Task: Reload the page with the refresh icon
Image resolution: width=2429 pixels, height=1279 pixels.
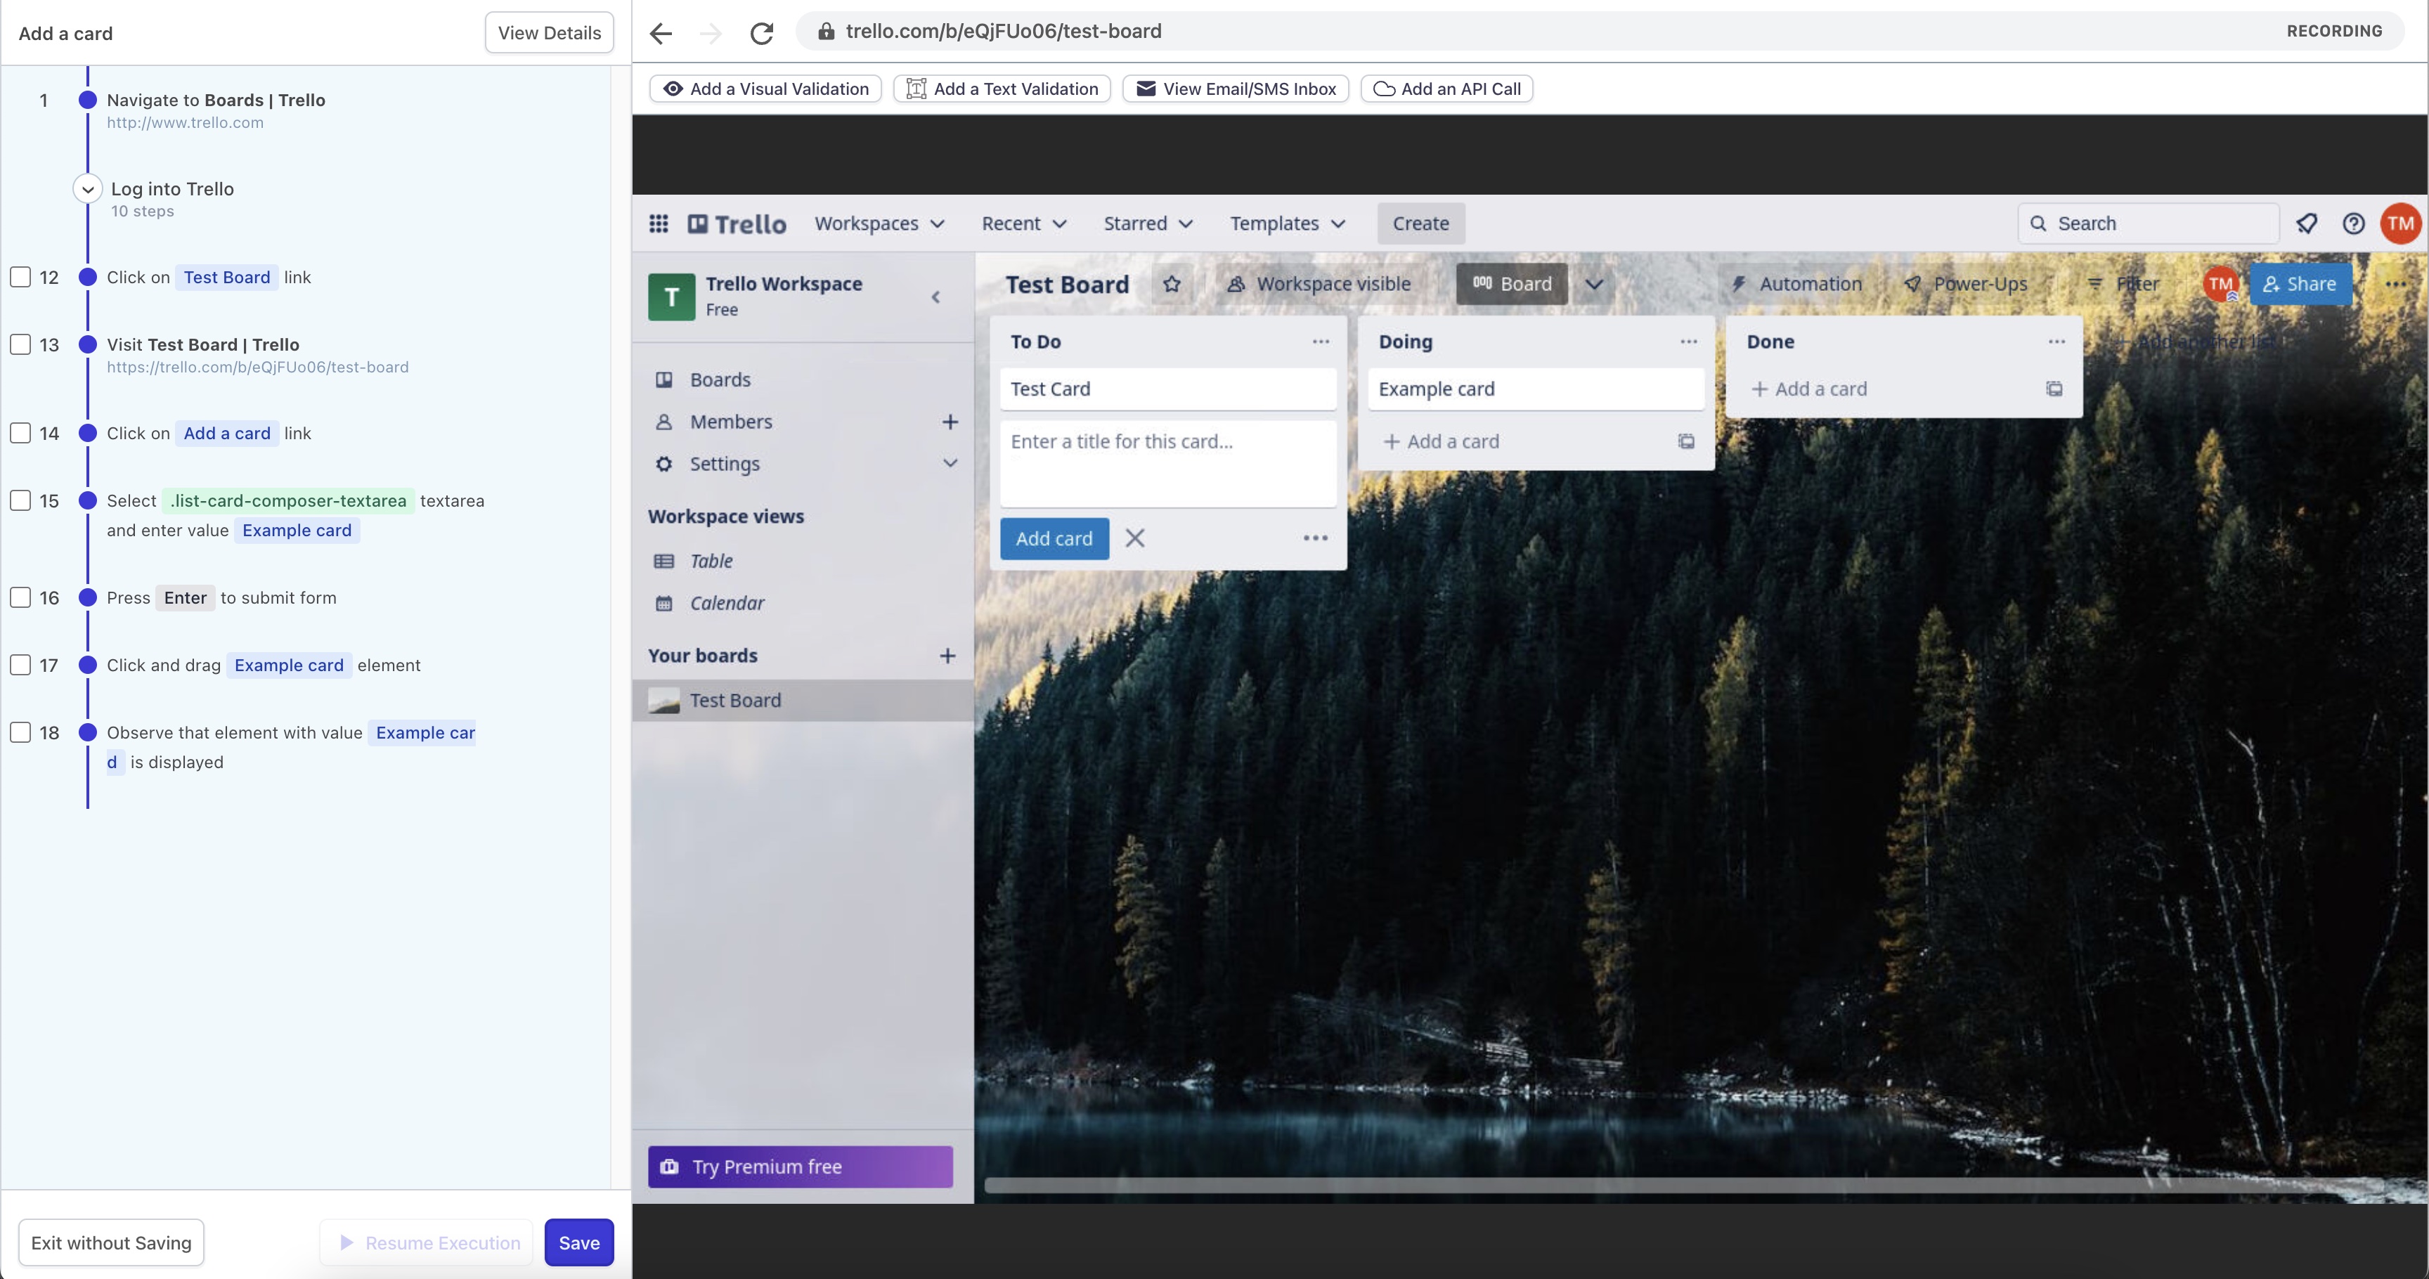Action: [761, 33]
